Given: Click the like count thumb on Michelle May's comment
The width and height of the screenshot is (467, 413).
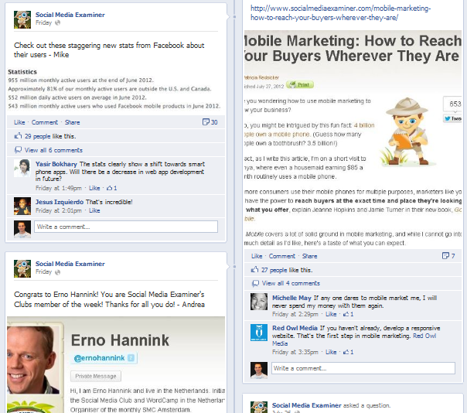Looking at the screenshot, I should tap(348, 314).
